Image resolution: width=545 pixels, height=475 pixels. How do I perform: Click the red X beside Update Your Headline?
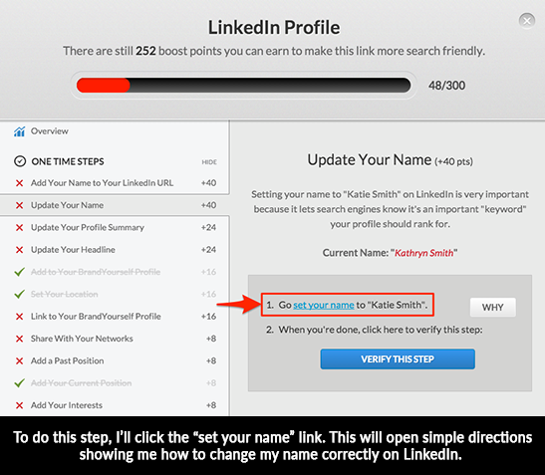pos(20,250)
